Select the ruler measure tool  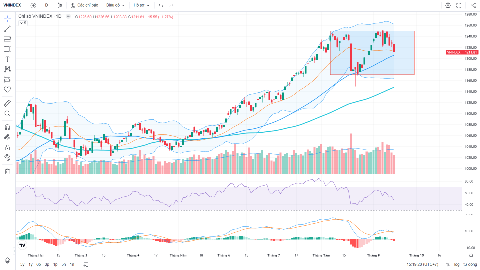[7, 103]
